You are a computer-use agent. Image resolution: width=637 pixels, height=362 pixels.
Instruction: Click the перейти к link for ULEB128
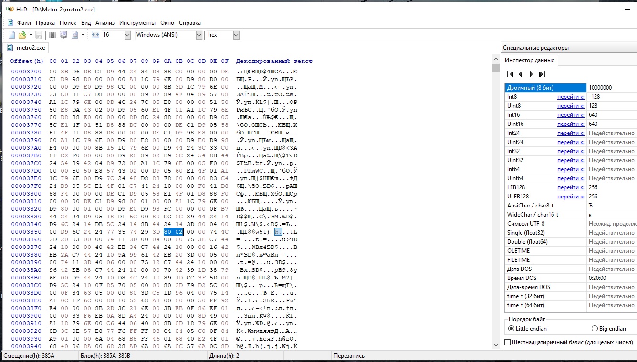[x=571, y=197]
